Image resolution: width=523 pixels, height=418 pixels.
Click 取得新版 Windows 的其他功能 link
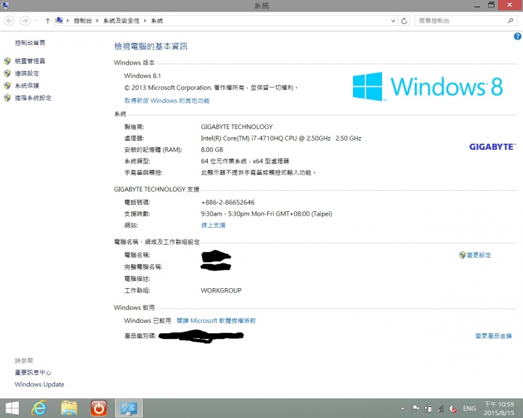[167, 101]
